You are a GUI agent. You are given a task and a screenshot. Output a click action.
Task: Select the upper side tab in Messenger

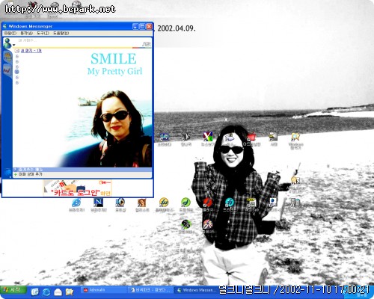(x=7, y=57)
